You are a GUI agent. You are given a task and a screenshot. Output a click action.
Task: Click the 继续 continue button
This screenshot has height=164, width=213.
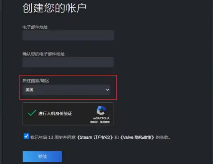(42, 156)
